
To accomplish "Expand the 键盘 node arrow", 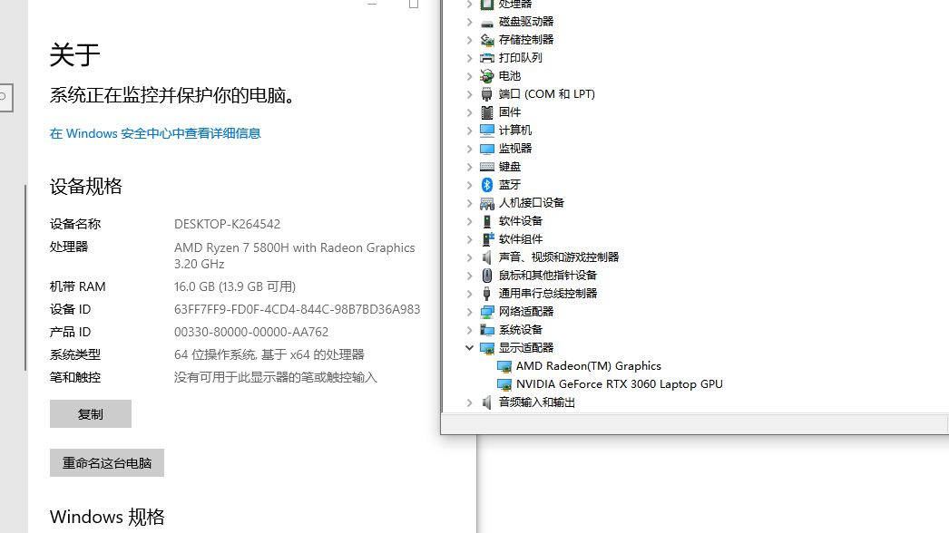I will click(x=469, y=167).
